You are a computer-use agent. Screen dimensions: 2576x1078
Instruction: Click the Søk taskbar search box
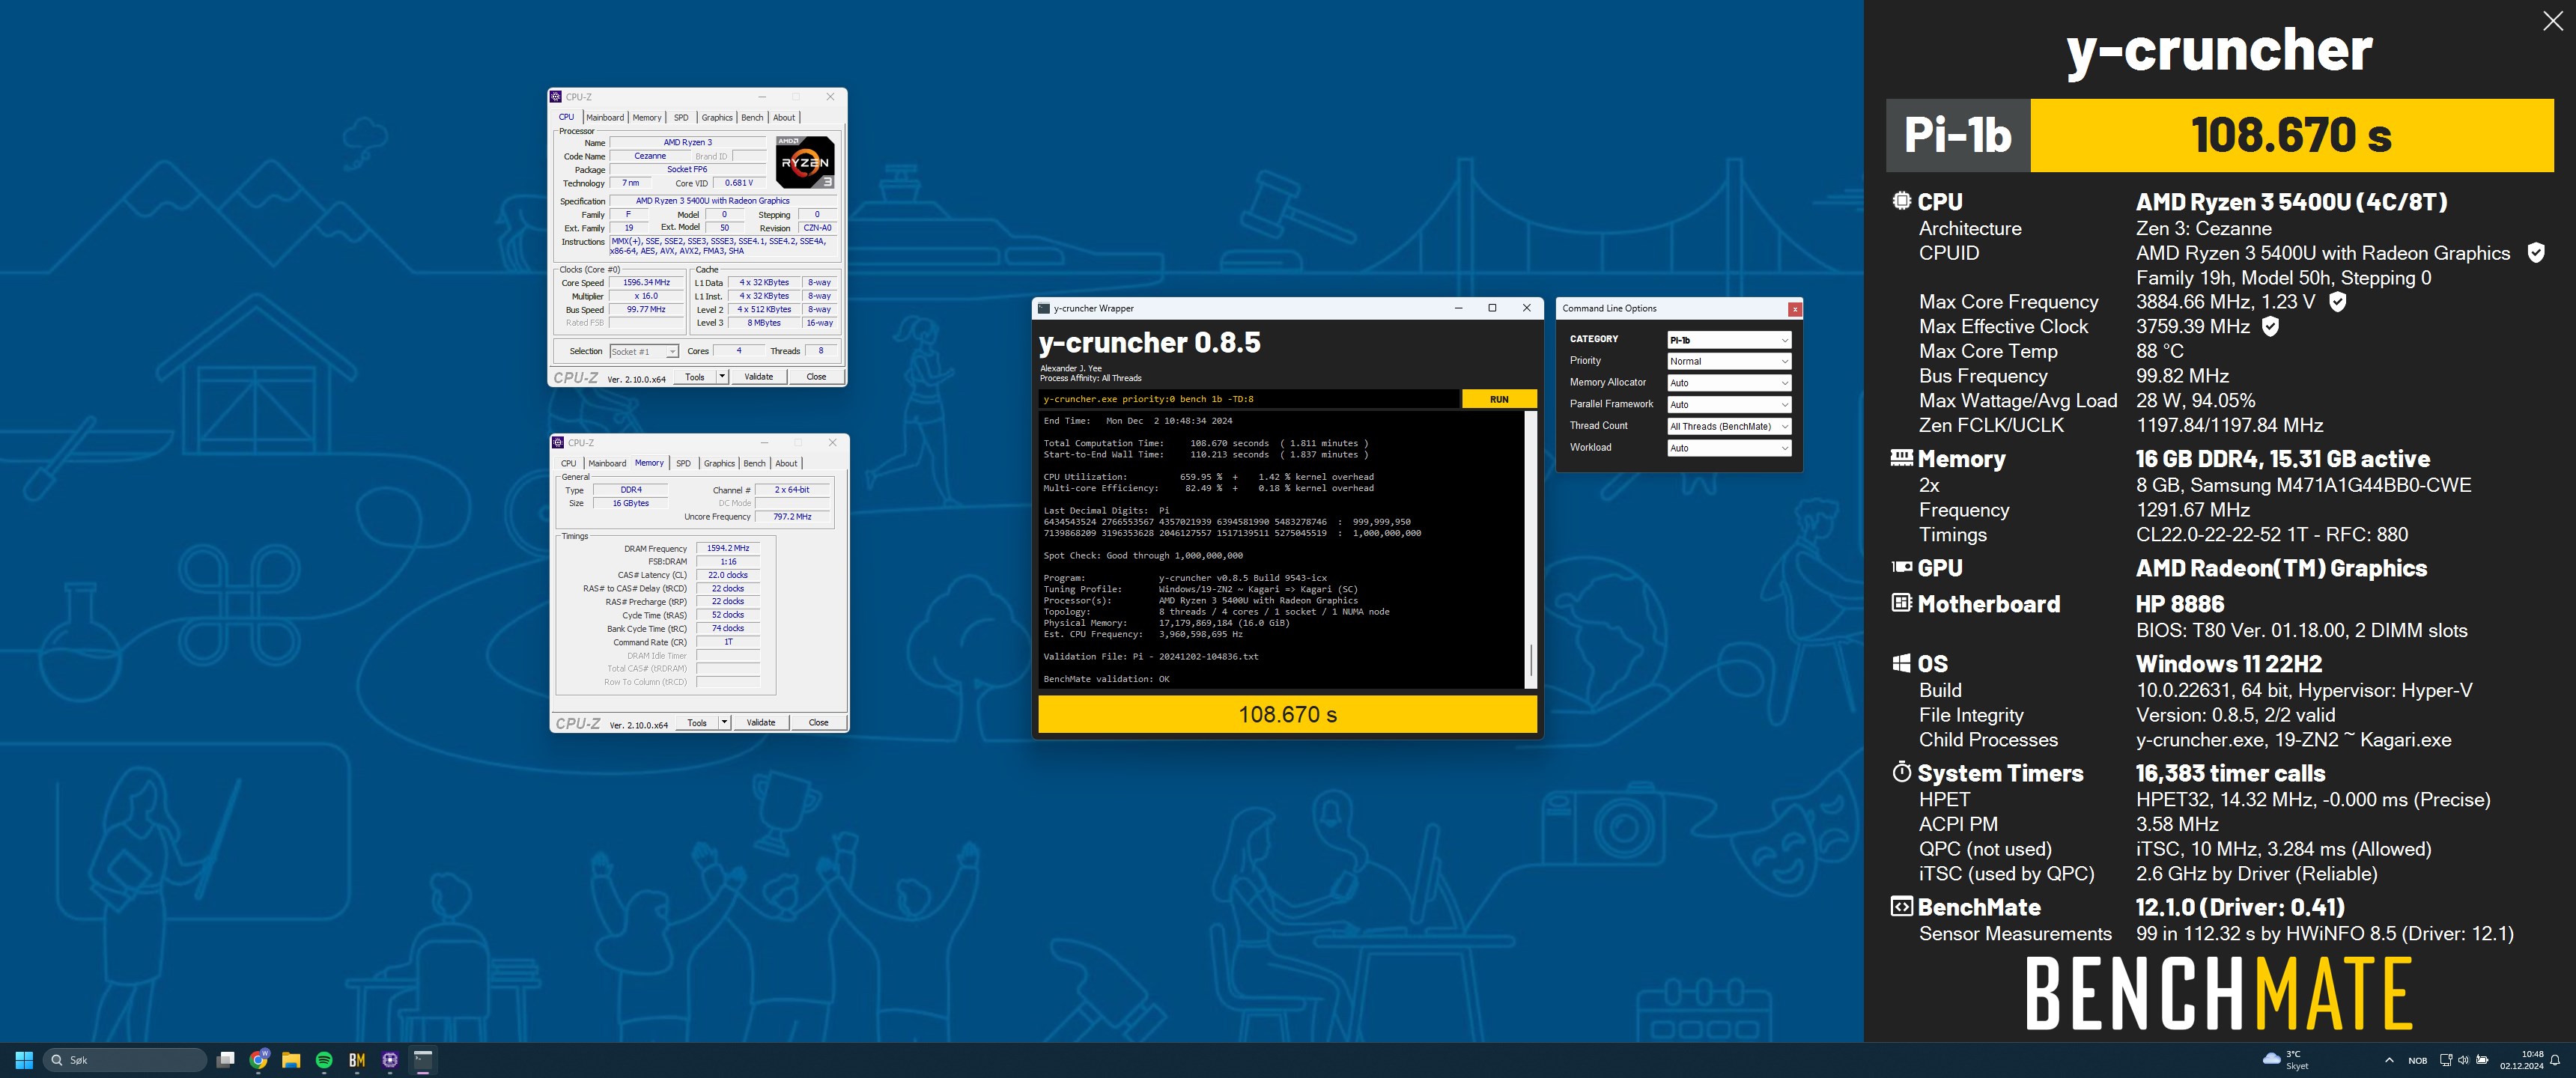[x=125, y=1060]
